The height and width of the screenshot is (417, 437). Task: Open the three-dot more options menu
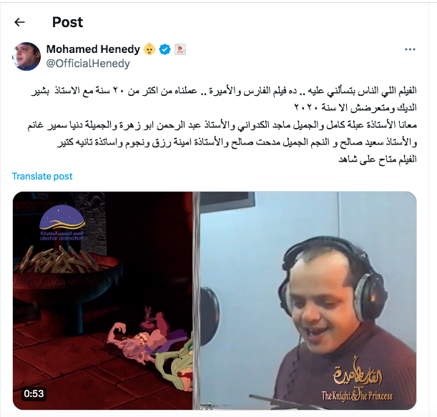410,49
